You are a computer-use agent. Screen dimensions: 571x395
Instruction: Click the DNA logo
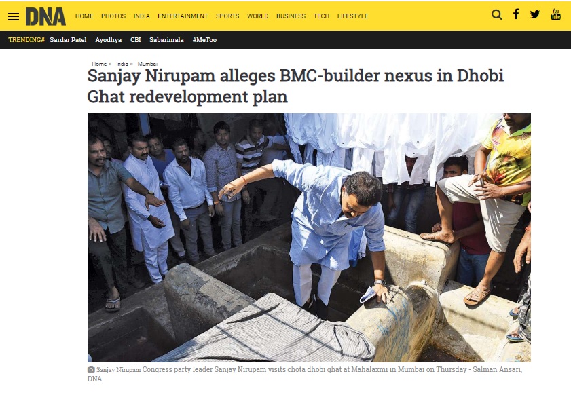[45, 16]
